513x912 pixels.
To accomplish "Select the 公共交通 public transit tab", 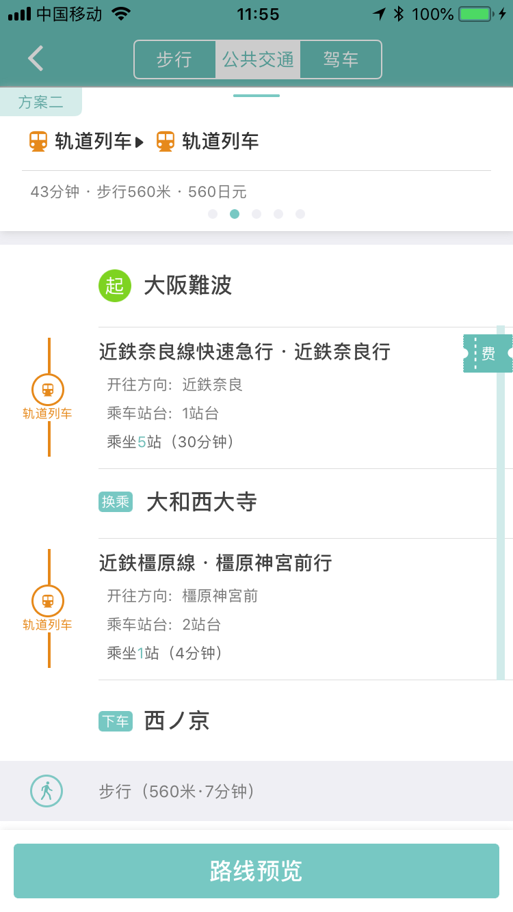I will pyautogui.click(x=258, y=59).
